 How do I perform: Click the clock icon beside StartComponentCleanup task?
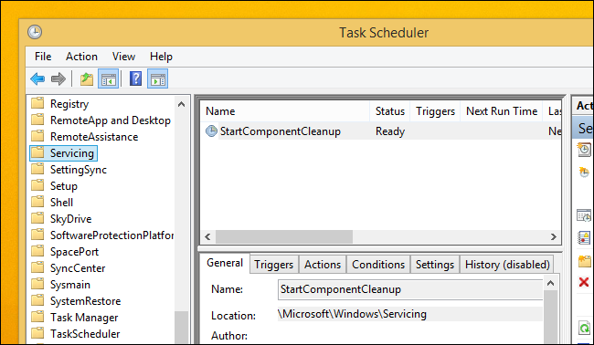[x=211, y=131]
